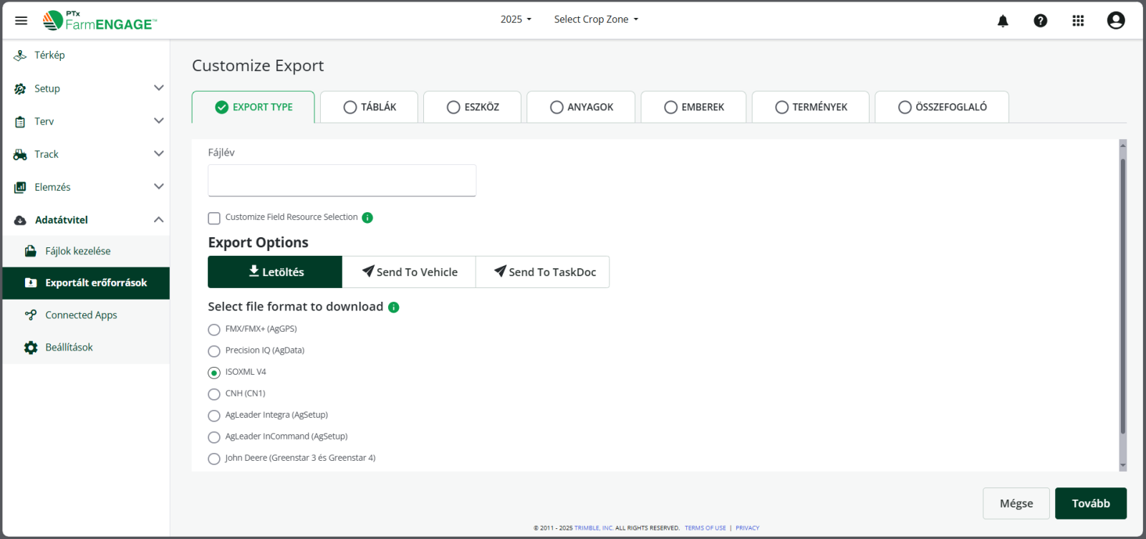The height and width of the screenshot is (539, 1146).
Task: Click the Fájlok kezelése folder icon
Action: 31,251
